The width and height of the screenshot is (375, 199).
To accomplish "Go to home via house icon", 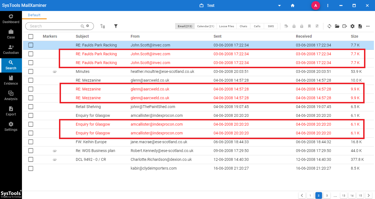I will 293,5.
